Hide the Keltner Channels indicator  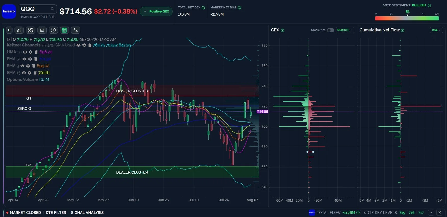pyautogui.click(x=78, y=45)
